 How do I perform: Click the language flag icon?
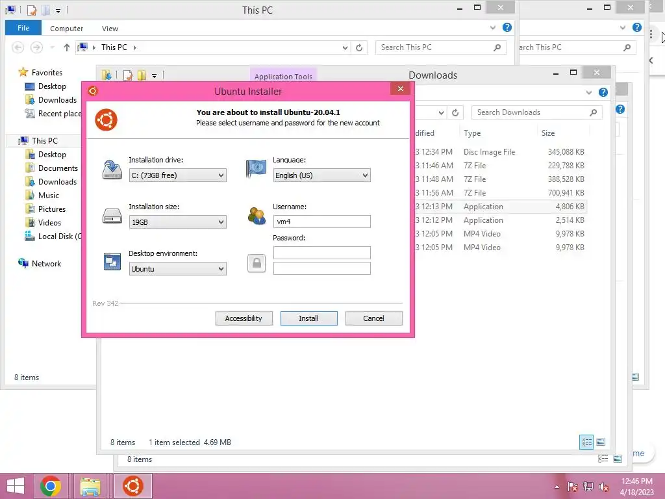point(256,169)
